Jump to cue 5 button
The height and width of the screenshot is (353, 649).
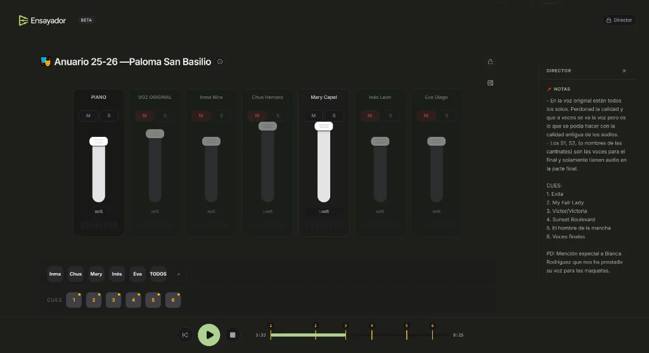pyautogui.click(x=153, y=300)
